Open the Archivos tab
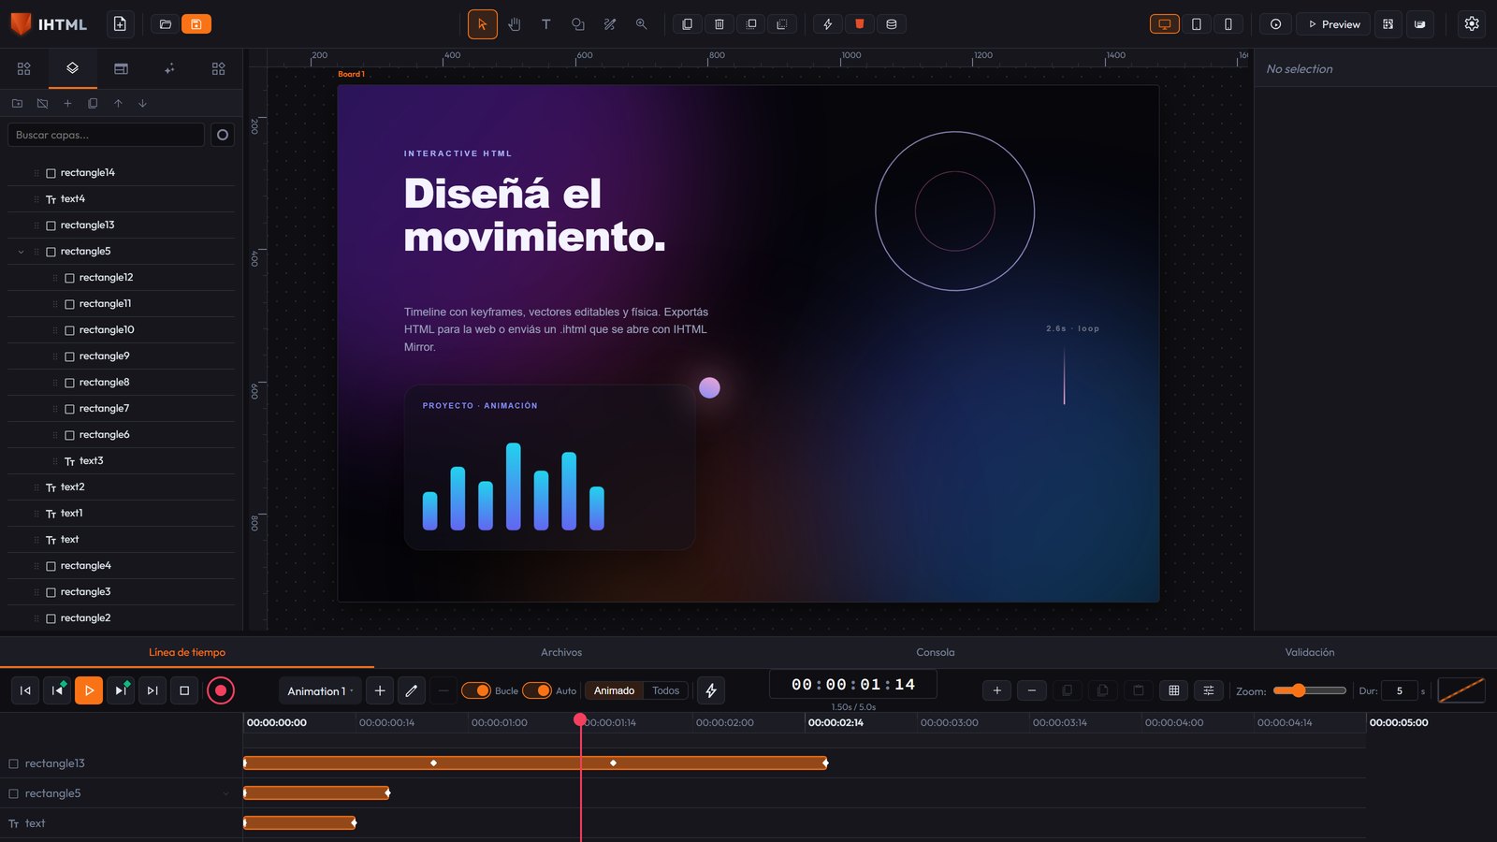This screenshot has height=842, width=1497. [x=561, y=652]
